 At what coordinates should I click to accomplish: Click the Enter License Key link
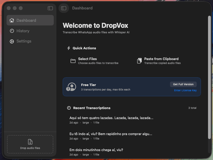(x=185, y=90)
